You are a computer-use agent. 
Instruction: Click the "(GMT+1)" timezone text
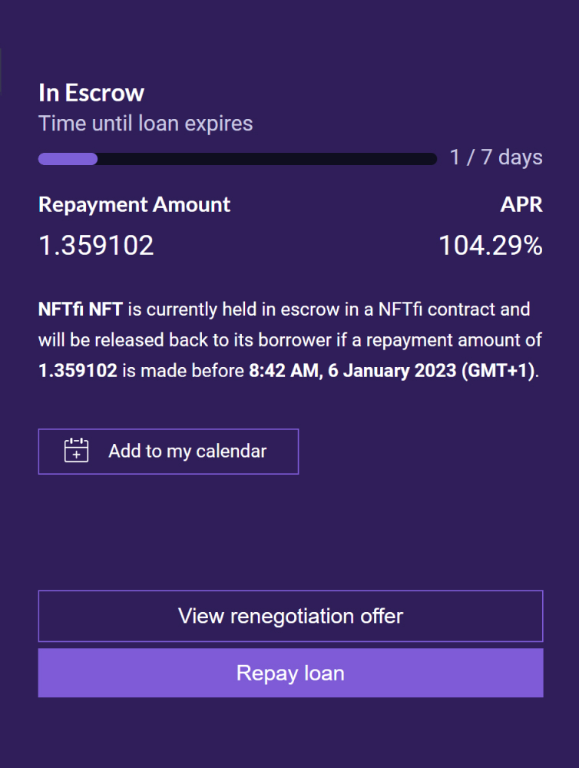pos(498,370)
